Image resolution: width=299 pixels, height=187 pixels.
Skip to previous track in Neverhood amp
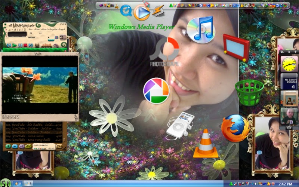tap(9, 45)
